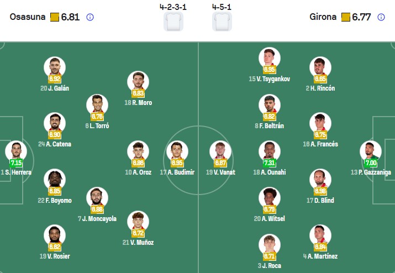Click the Osasuna team name
Screen dimensions: 395x273
(x=28, y=17)
